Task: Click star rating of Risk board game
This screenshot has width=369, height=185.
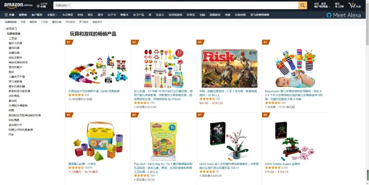Action: coord(207,99)
